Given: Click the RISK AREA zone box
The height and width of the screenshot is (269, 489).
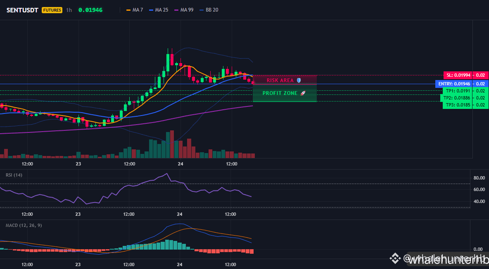Looking at the screenshot, I should (x=285, y=80).
